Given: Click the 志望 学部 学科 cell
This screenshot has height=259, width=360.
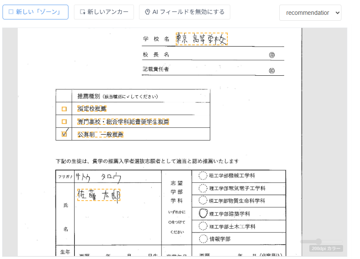Looking at the screenshot, I should 177,207.
